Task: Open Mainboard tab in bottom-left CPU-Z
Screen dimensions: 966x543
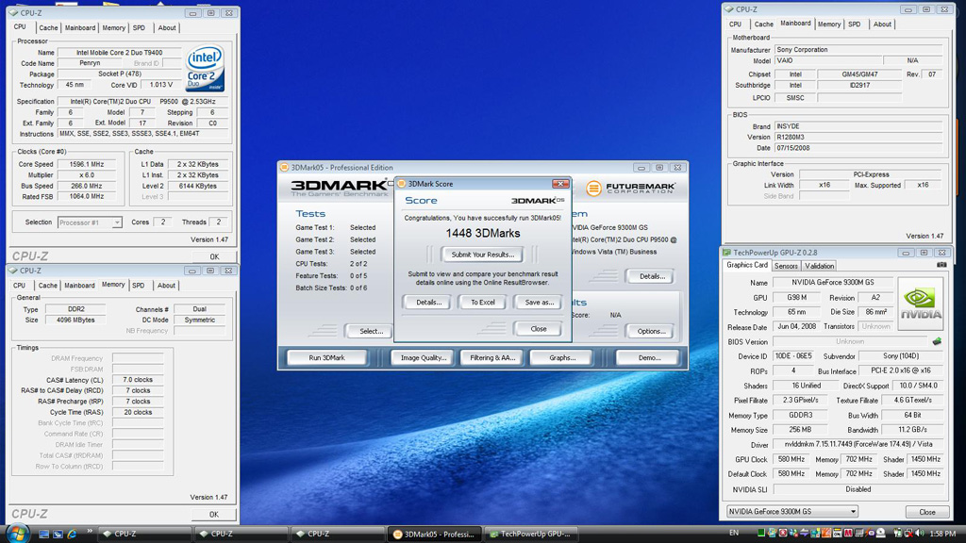Action: point(79,286)
